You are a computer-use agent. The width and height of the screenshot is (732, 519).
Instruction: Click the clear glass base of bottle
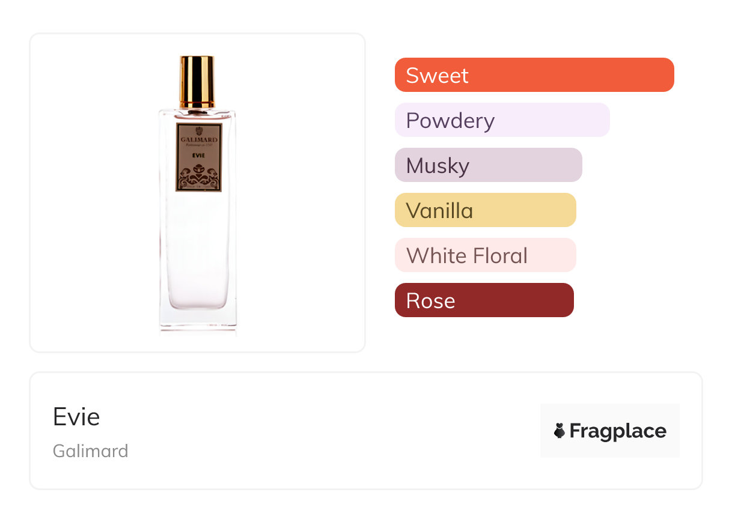198,320
